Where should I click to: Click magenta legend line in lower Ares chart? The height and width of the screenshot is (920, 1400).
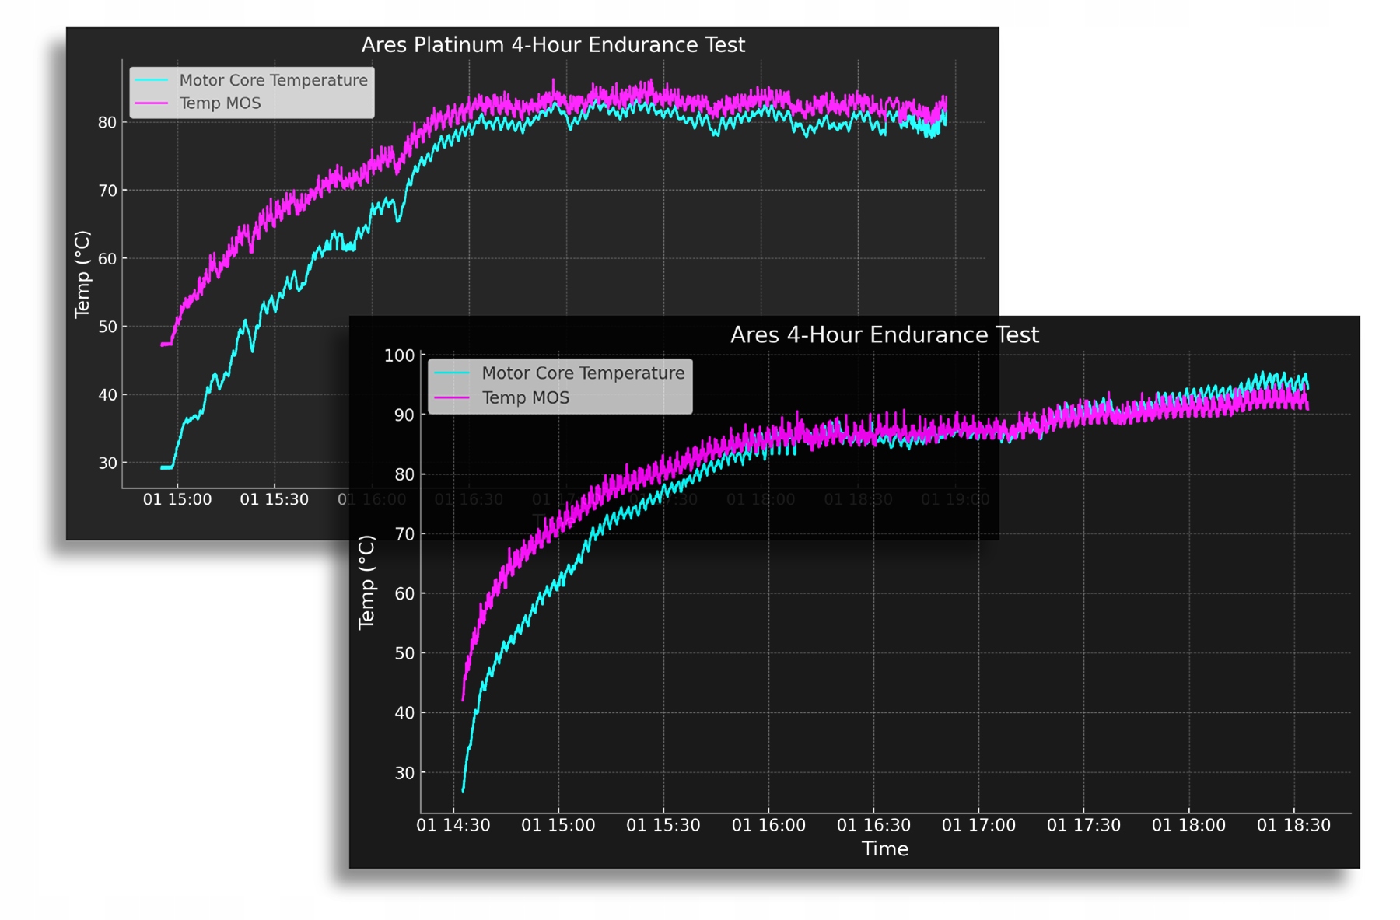tap(452, 397)
